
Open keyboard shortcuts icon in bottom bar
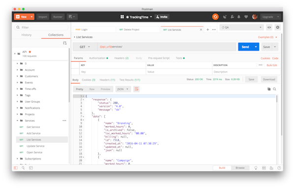(271, 168)
